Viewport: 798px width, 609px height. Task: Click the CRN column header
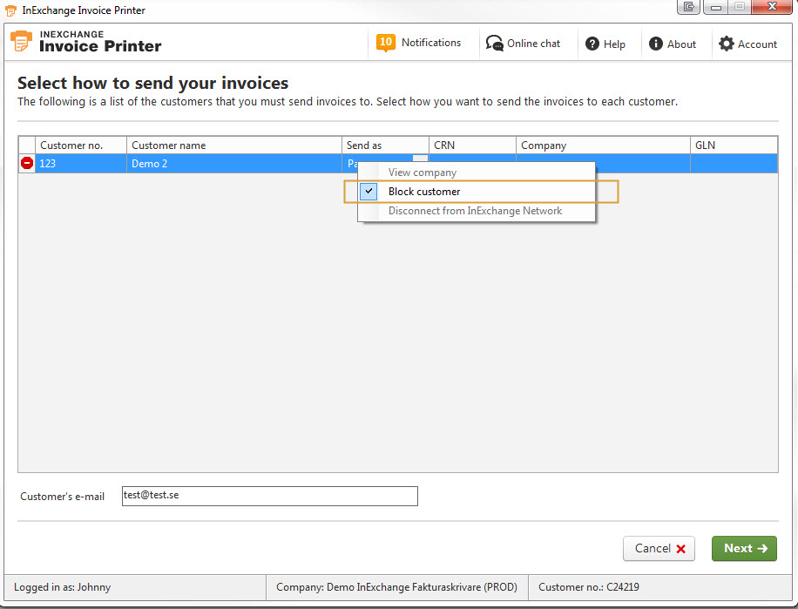coord(472,145)
